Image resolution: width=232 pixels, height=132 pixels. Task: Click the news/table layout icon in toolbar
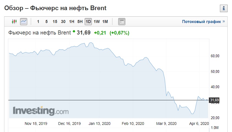[122, 22]
